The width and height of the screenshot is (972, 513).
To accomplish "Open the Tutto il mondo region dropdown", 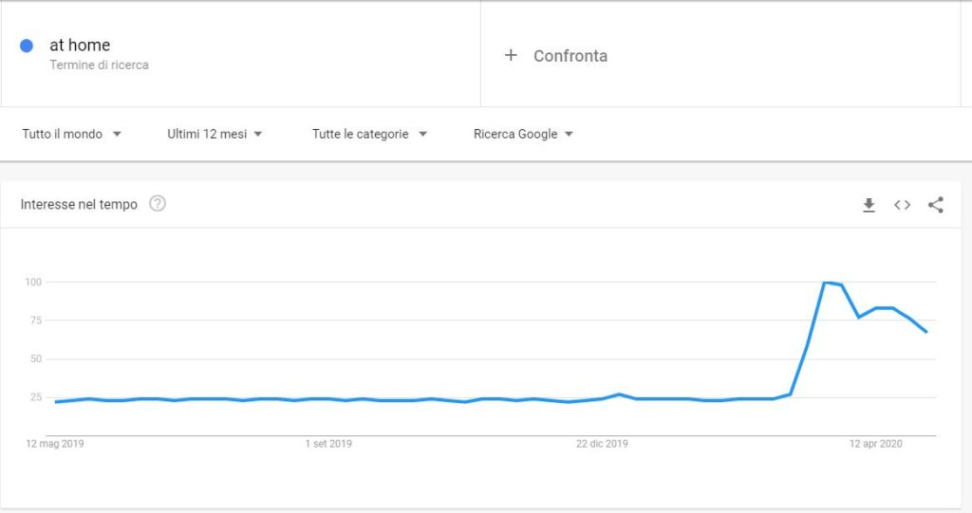I will tap(72, 134).
